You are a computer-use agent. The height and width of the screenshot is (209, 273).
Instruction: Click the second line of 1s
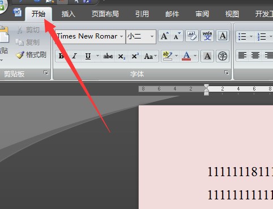point(240,195)
